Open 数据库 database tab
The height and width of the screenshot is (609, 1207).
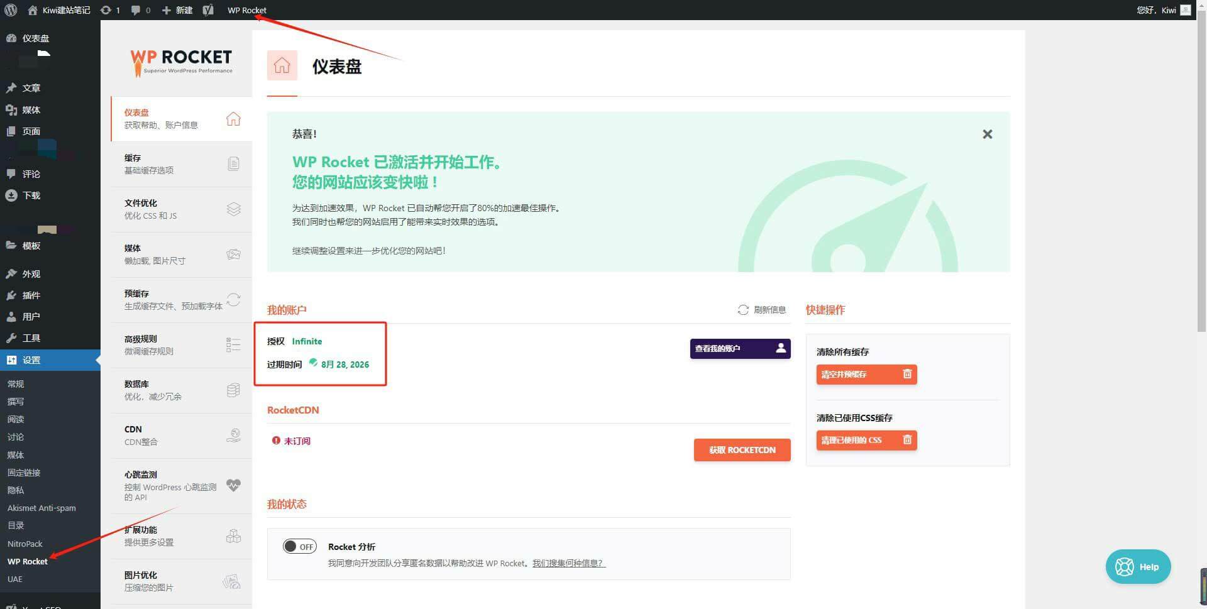pyautogui.click(x=182, y=390)
